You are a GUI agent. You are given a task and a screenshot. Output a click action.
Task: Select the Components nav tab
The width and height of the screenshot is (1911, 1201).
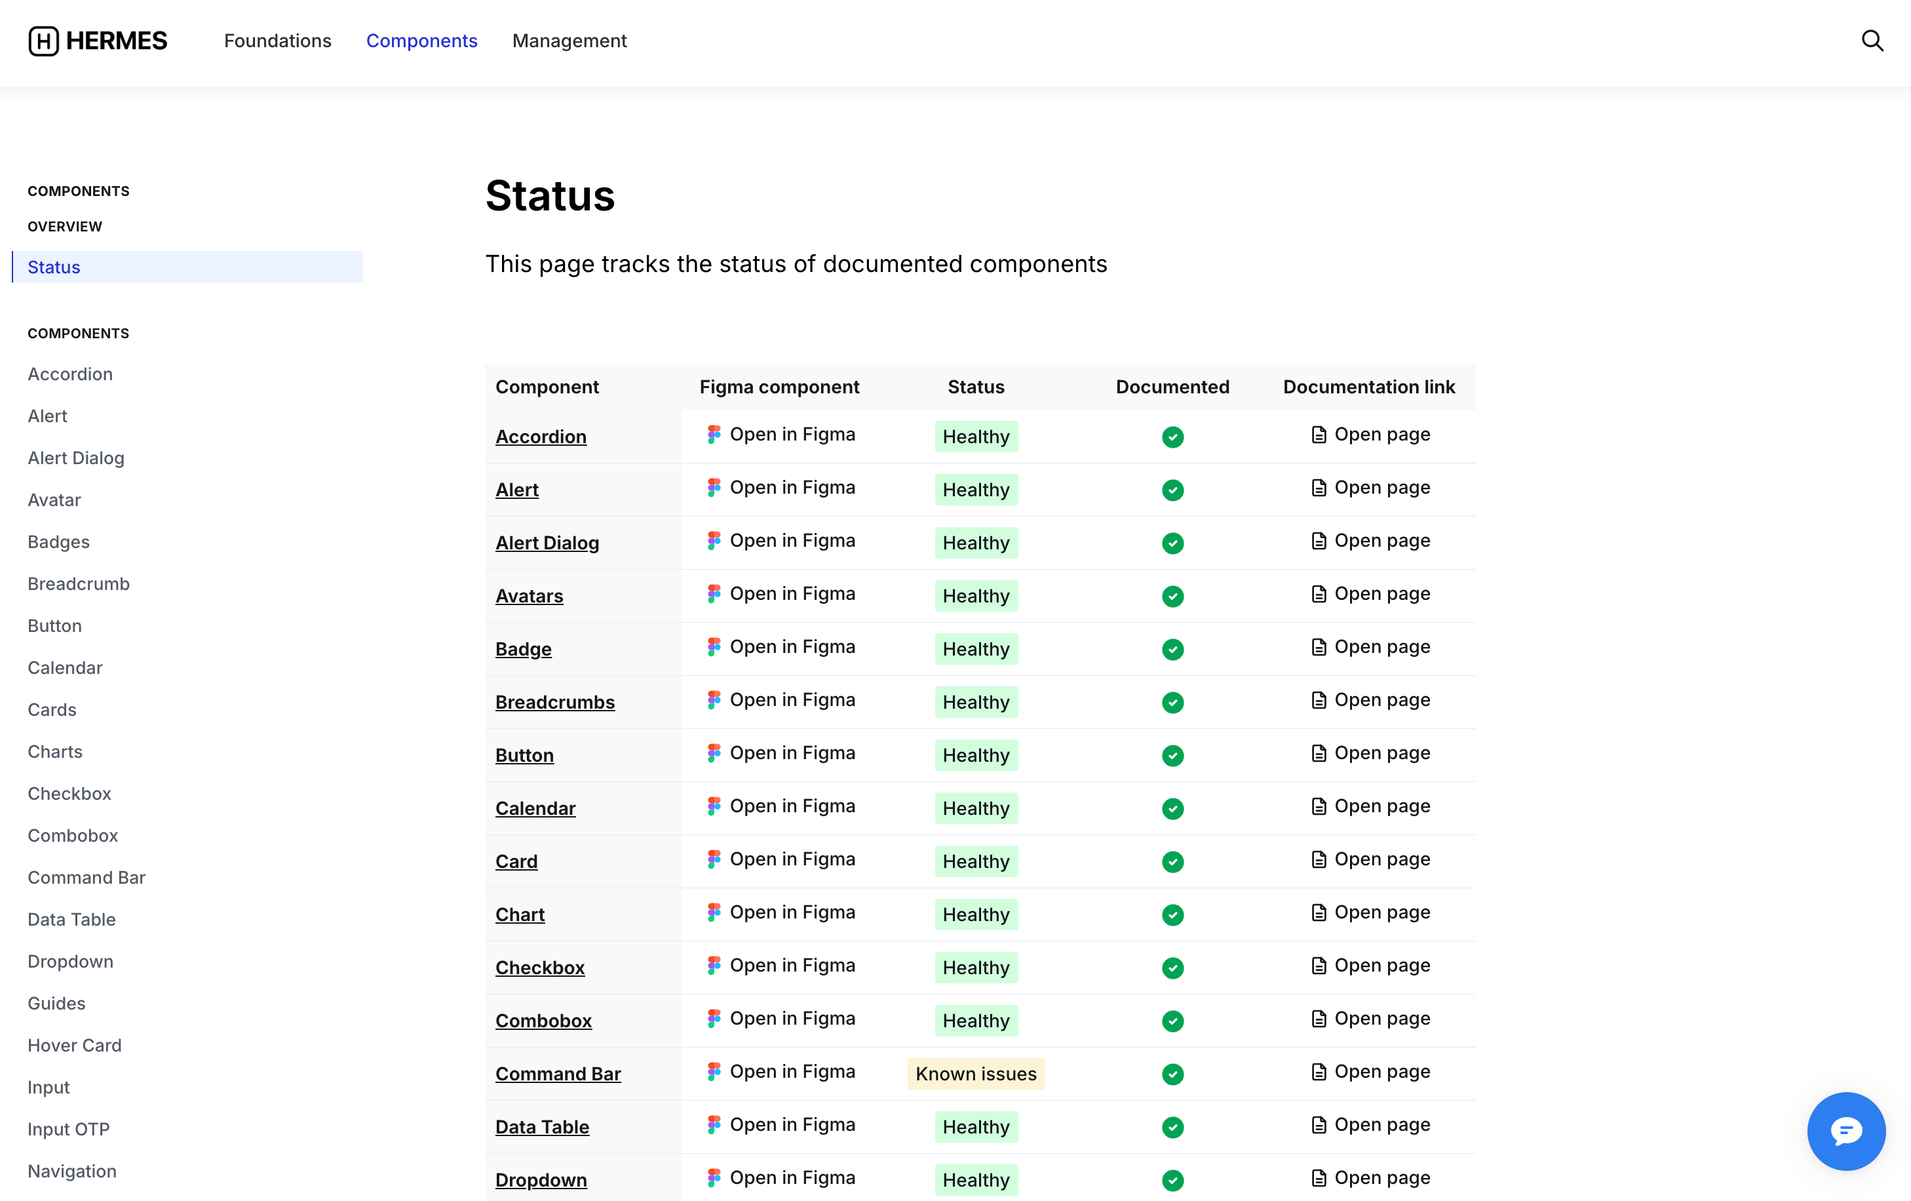[x=421, y=41]
